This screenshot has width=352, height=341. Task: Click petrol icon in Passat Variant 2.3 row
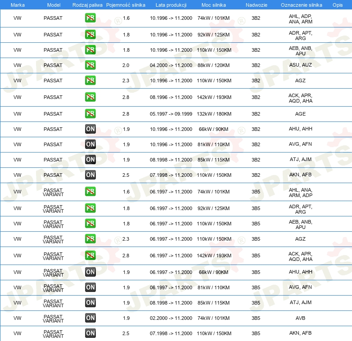(90, 238)
